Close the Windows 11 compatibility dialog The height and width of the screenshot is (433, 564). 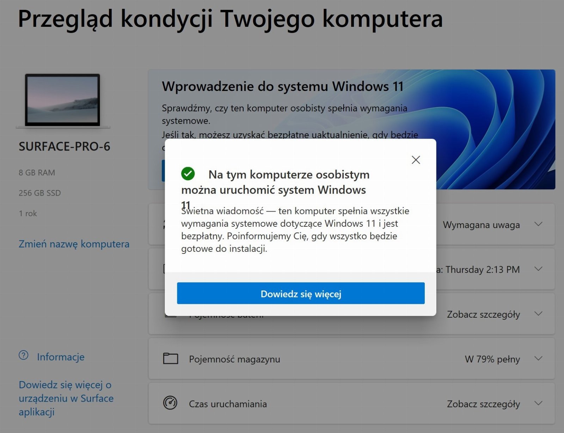click(x=416, y=160)
